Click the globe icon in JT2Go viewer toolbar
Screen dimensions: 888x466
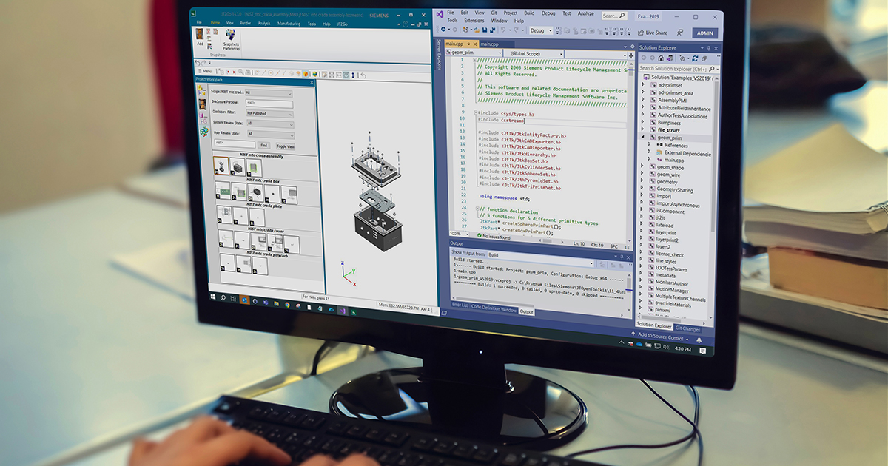314,72
